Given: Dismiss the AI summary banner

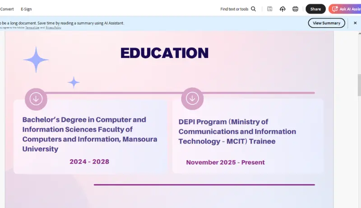Looking at the screenshot, I should coord(355,23).
